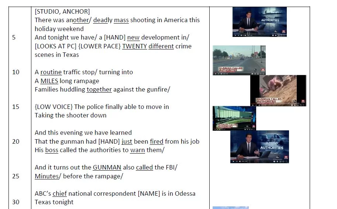Click the '[STUDIO, ANCHOR]' heading text
The height and width of the screenshot is (209, 337).
point(62,11)
